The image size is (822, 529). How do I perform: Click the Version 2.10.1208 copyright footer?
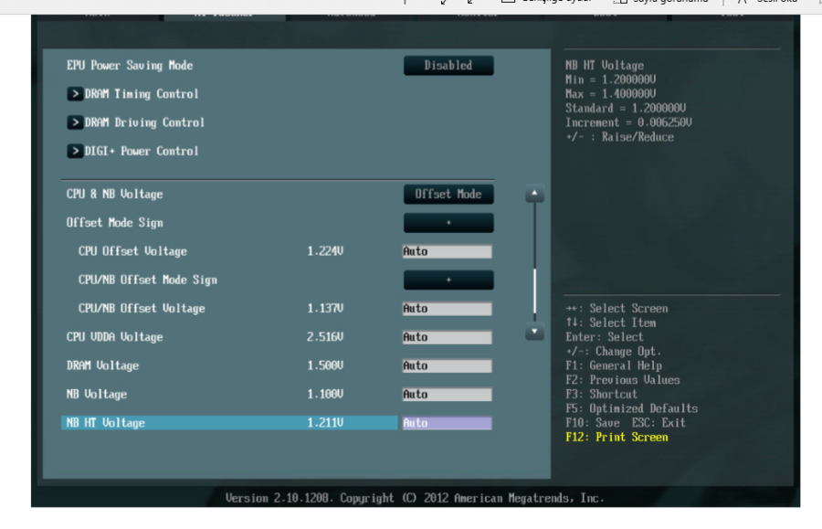pyautogui.click(x=415, y=498)
